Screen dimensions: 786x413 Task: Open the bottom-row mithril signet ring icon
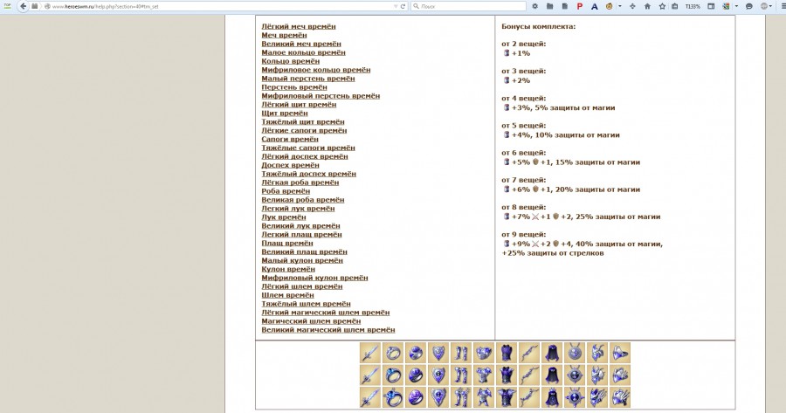click(x=415, y=397)
